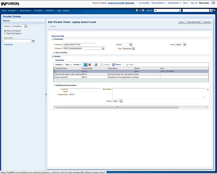Click the Save and Close button
Viewport: 217px width, 174px height.
tap(194, 22)
